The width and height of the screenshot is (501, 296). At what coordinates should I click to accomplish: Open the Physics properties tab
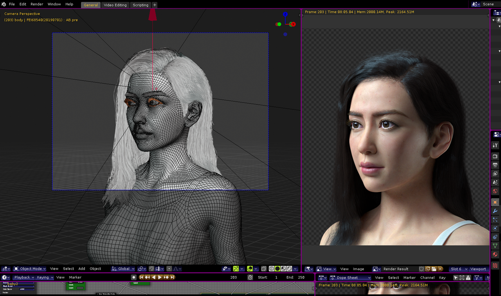(495, 228)
